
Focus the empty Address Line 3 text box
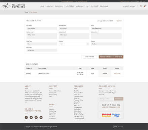(106, 36)
